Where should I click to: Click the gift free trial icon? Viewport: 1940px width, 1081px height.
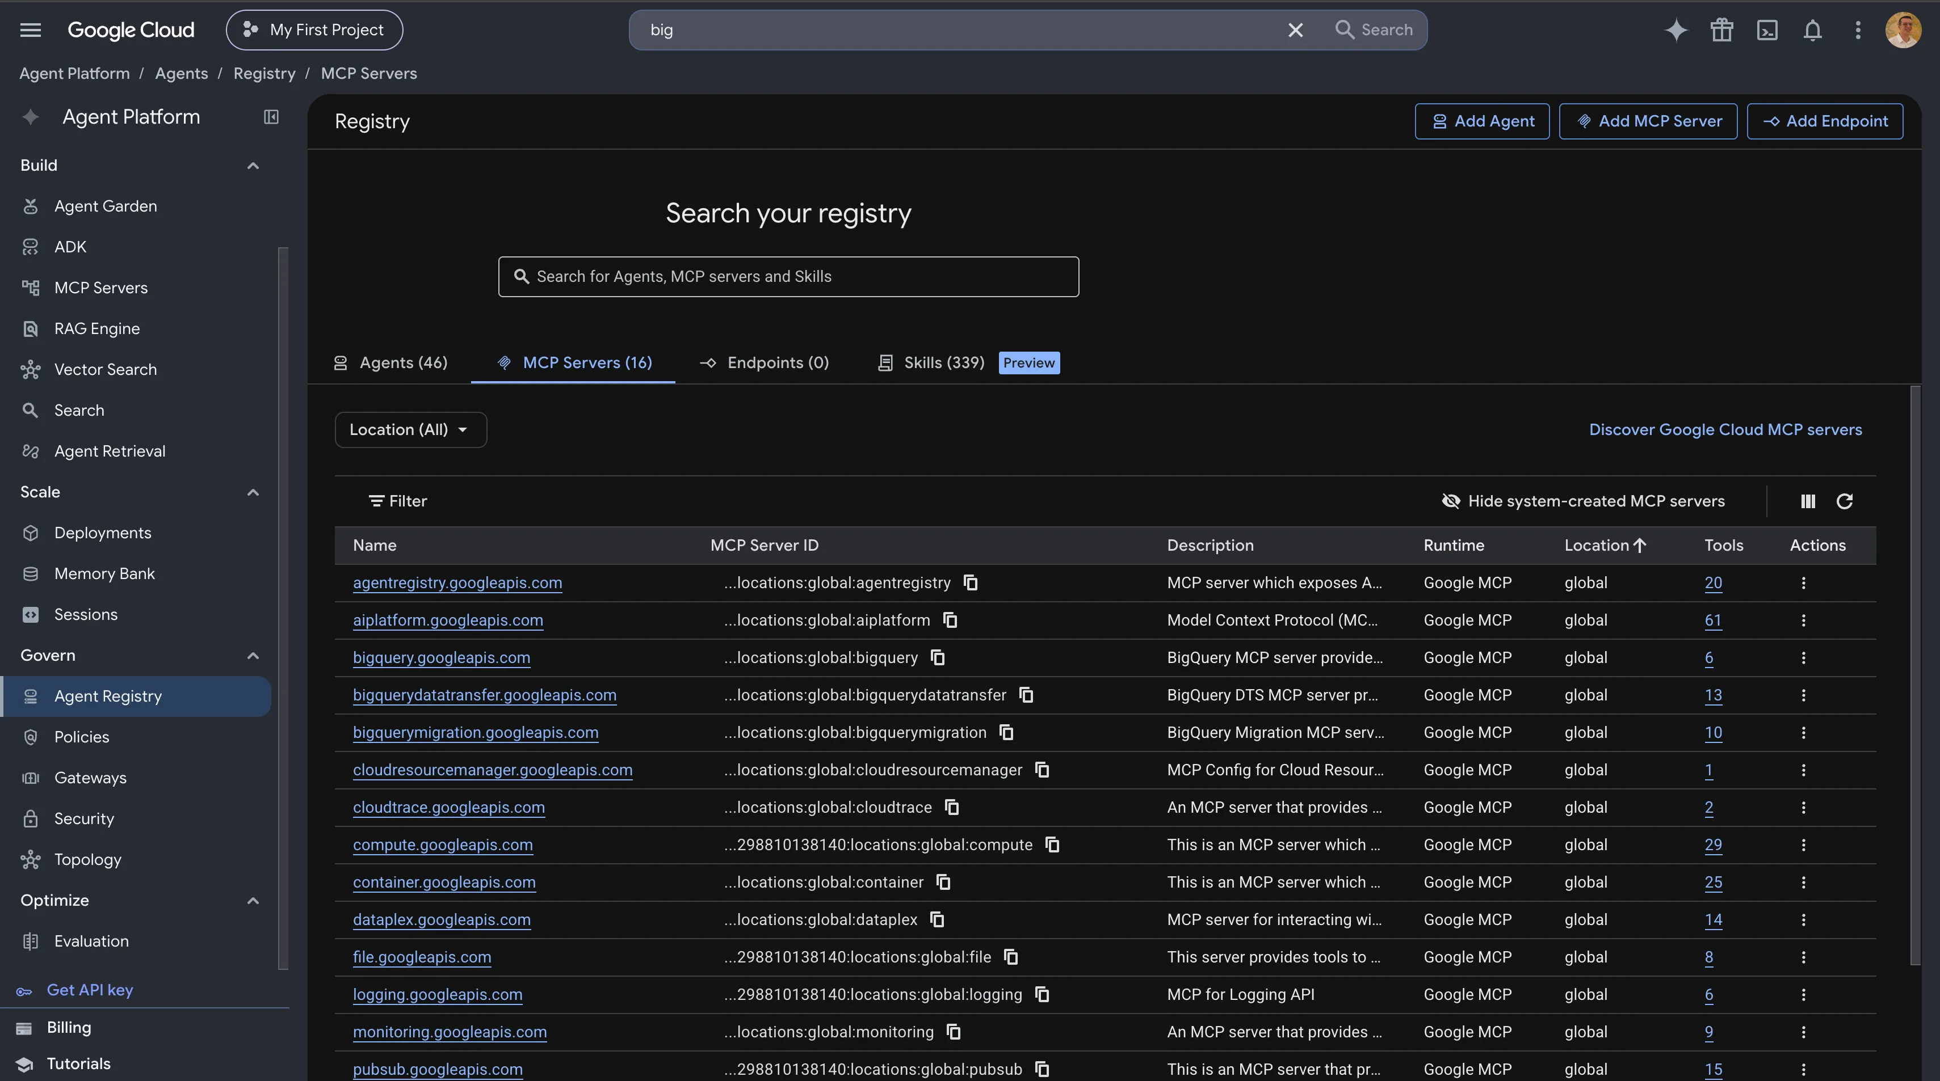coord(1721,30)
